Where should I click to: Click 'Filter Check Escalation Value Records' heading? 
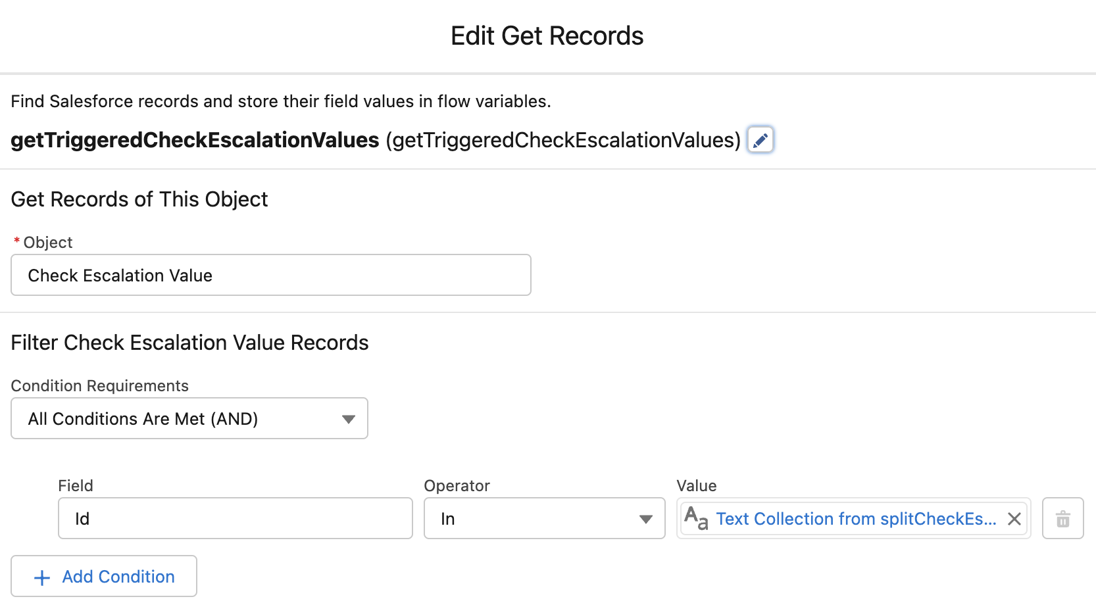(x=189, y=343)
